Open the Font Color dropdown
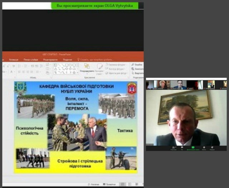Screen dimensions: 229x188 click(x=12, y=72)
